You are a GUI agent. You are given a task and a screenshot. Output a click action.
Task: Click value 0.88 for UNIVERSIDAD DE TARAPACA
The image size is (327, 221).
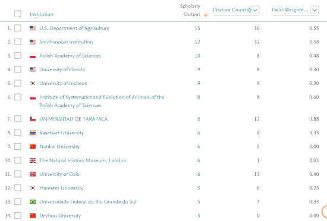(314, 119)
